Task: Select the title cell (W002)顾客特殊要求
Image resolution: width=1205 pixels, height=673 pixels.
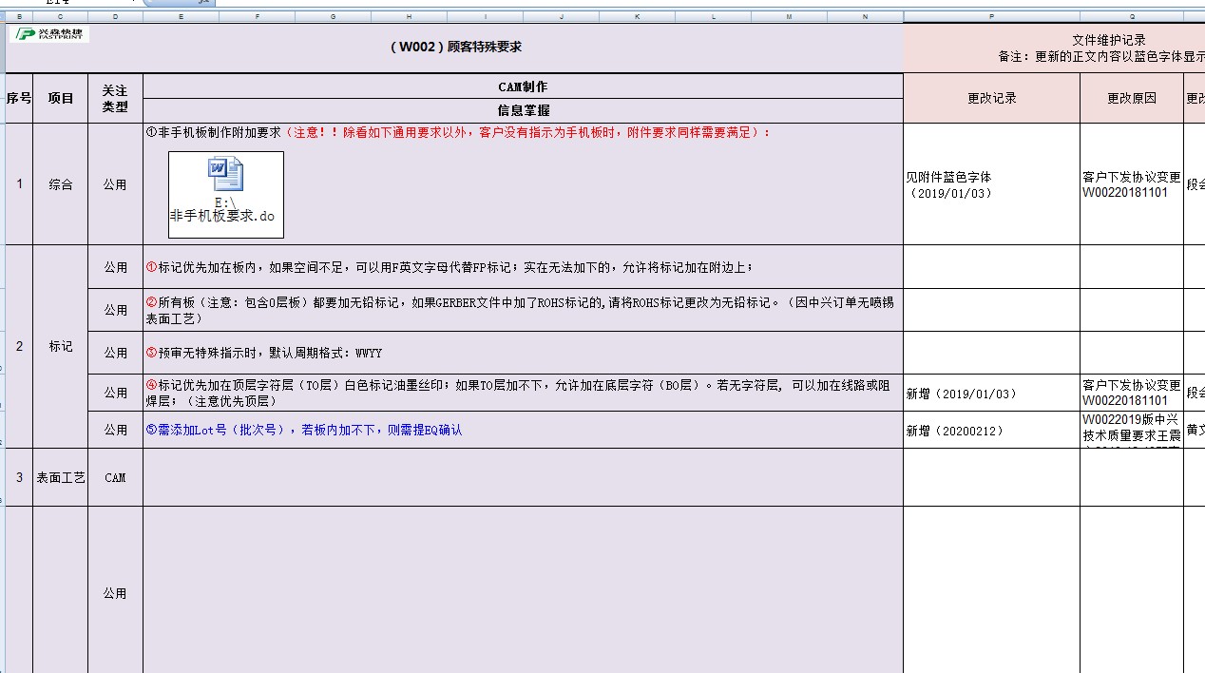Action: tap(455, 48)
